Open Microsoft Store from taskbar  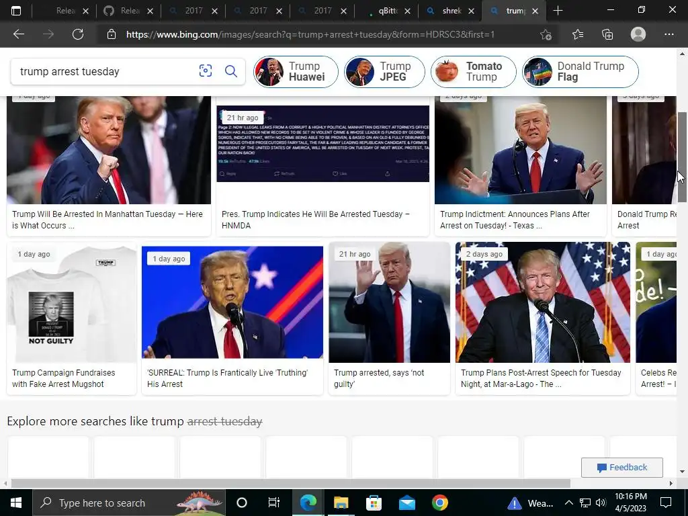374,503
